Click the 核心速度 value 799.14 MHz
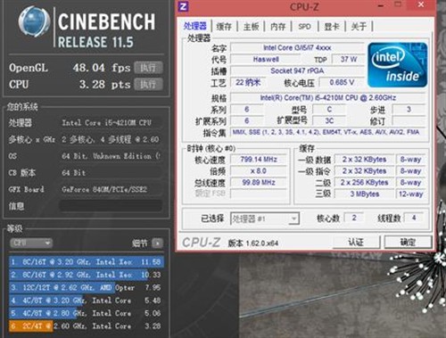 tap(259, 160)
